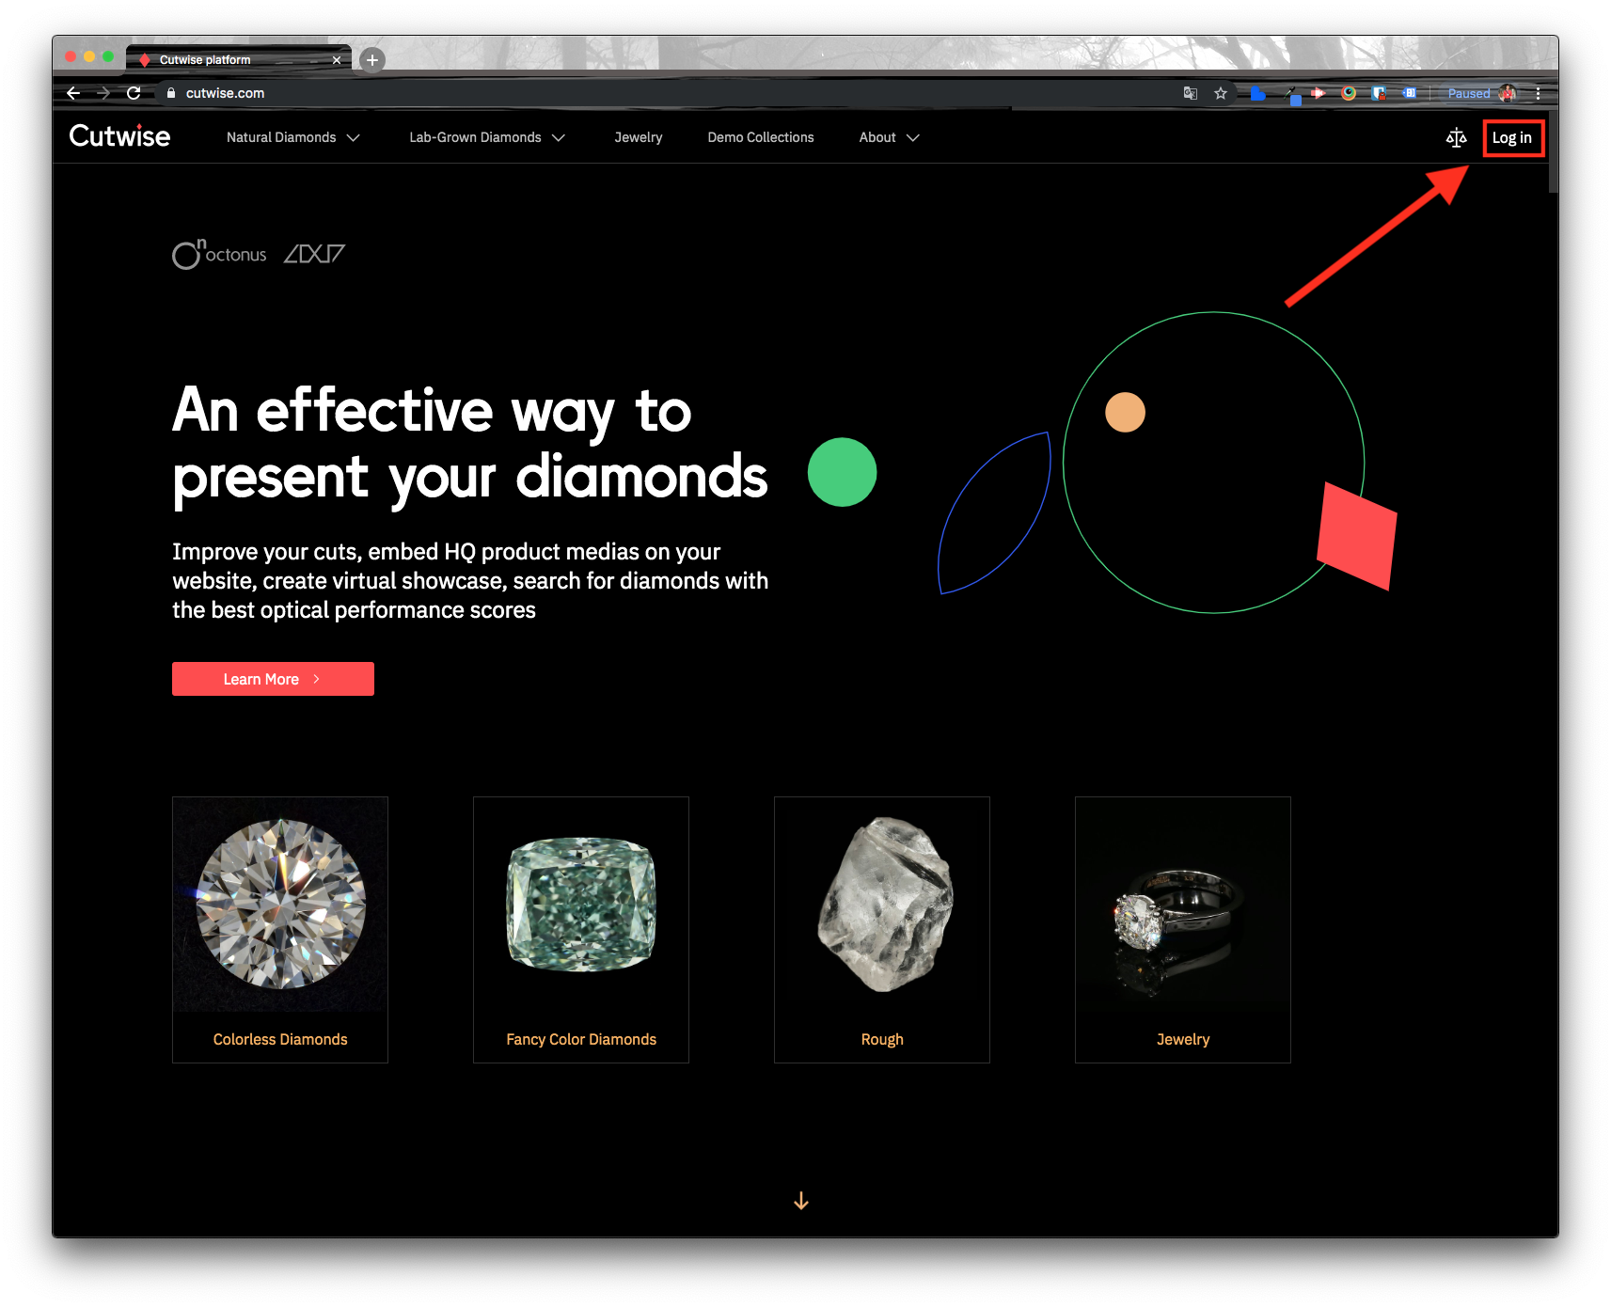This screenshot has height=1307, width=1611.
Task: Click the Paused profile button
Action: pyautogui.click(x=1480, y=93)
